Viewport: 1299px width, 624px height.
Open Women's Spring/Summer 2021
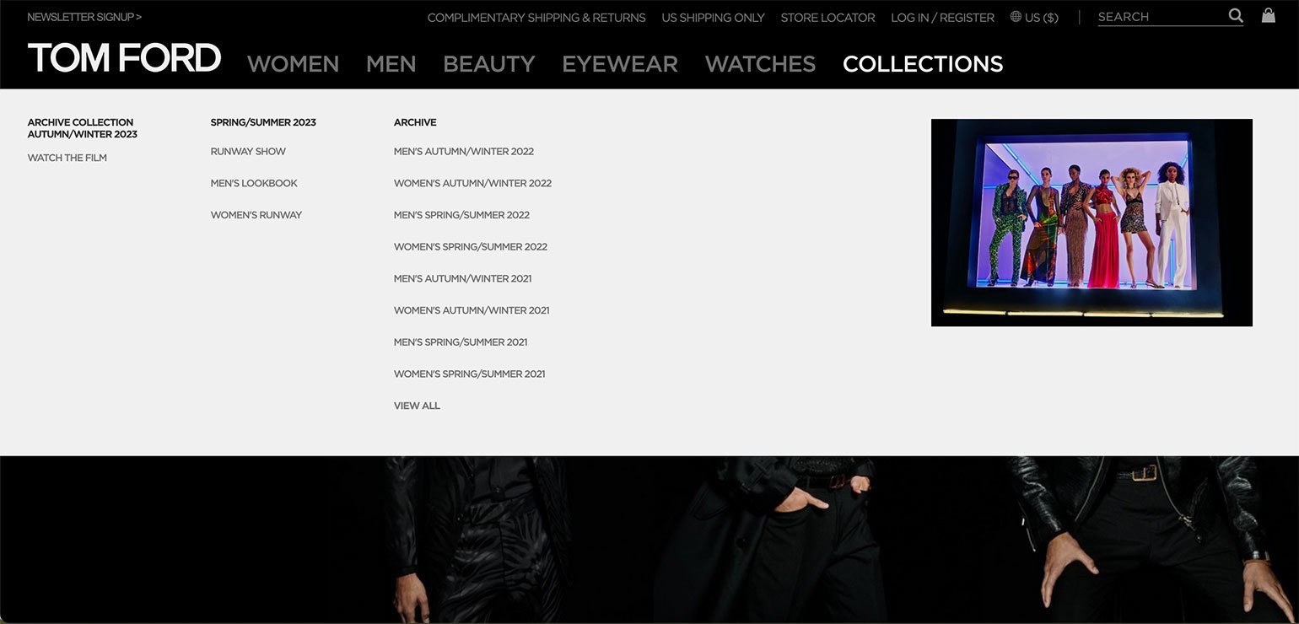click(469, 374)
